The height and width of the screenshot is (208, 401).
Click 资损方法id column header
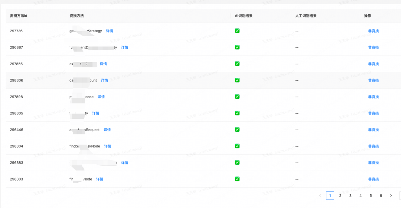(x=19, y=16)
